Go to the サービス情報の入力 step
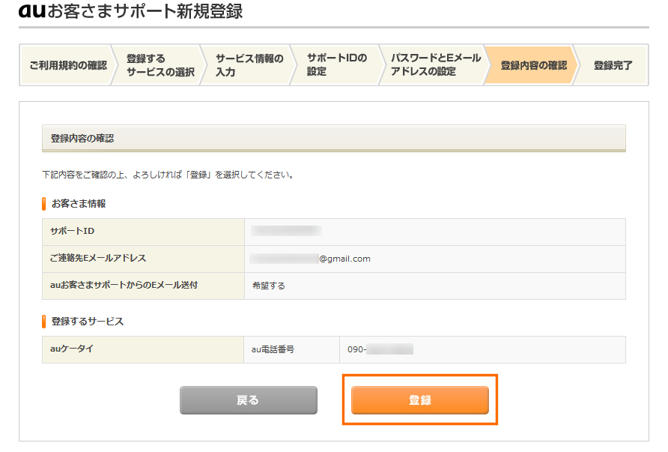This screenshot has height=452, width=668. [249, 65]
